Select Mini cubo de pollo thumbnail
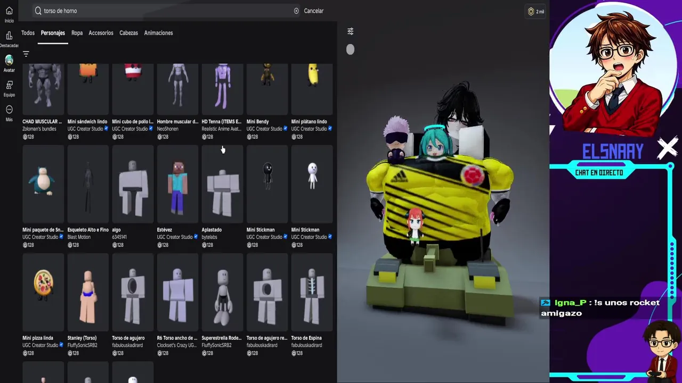This screenshot has width=682, height=383. tap(133, 89)
